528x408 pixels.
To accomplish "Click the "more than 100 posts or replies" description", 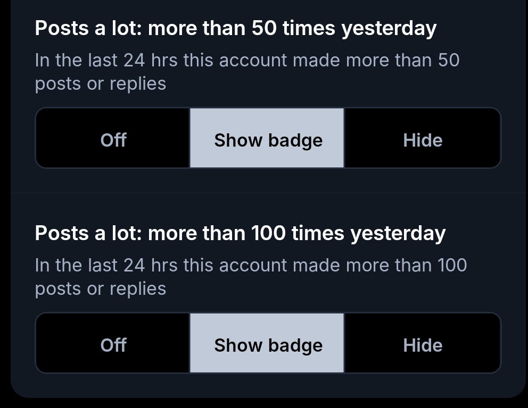I will click(251, 277).
